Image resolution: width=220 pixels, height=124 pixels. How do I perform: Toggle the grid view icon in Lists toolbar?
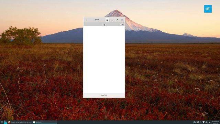click(123, 24)
